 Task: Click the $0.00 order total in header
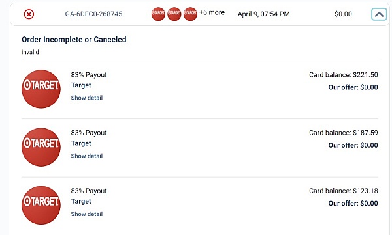(x=343, y=14)
